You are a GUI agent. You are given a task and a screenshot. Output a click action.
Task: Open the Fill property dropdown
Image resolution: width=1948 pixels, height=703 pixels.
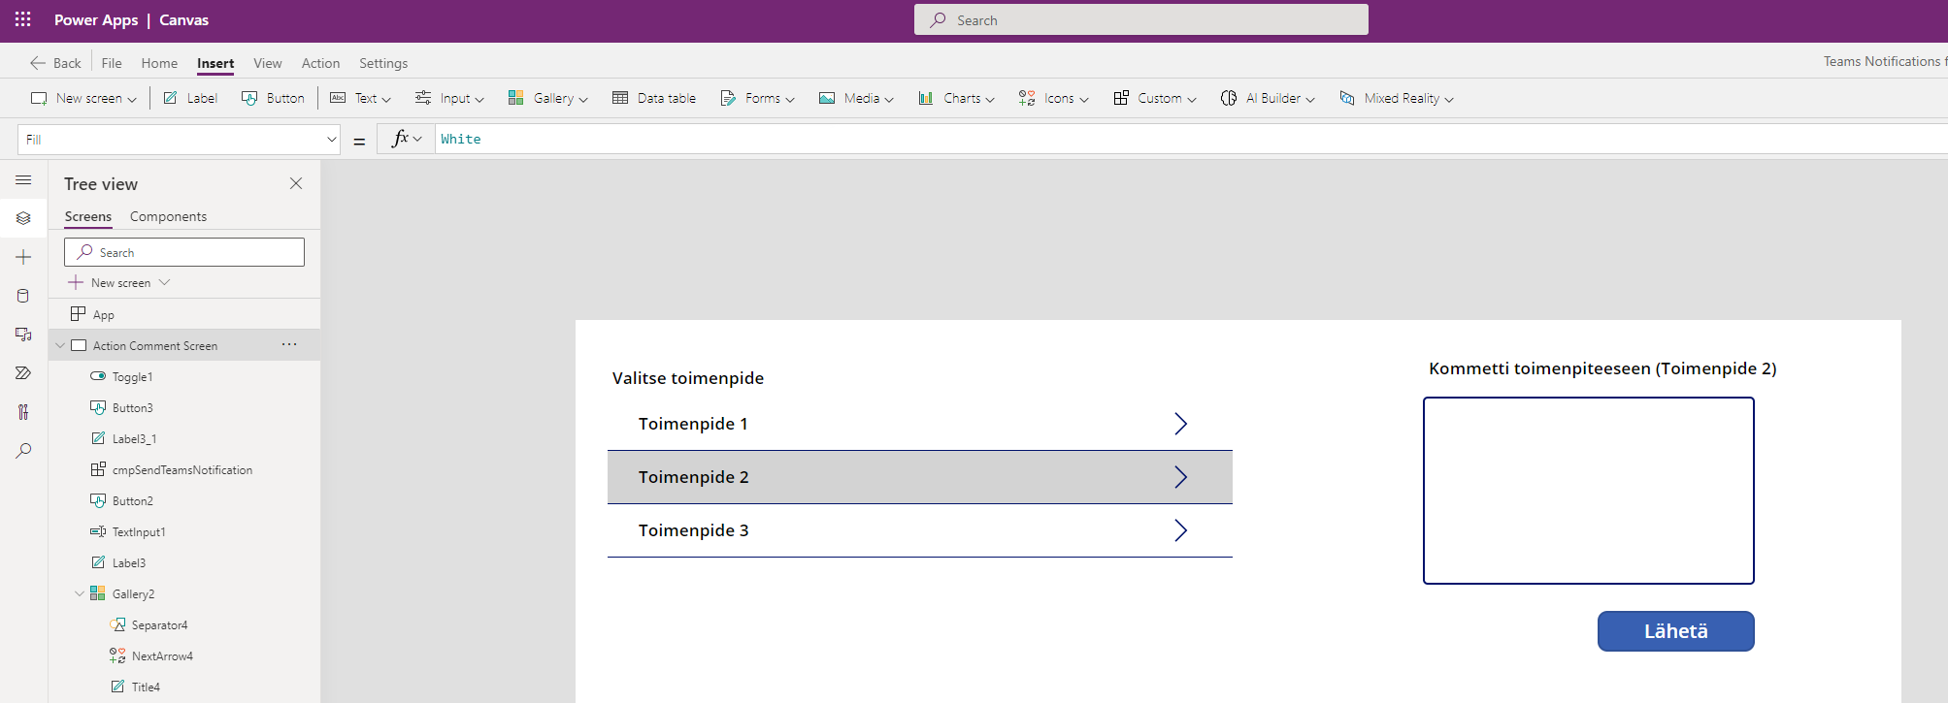(x=330, y=140)
